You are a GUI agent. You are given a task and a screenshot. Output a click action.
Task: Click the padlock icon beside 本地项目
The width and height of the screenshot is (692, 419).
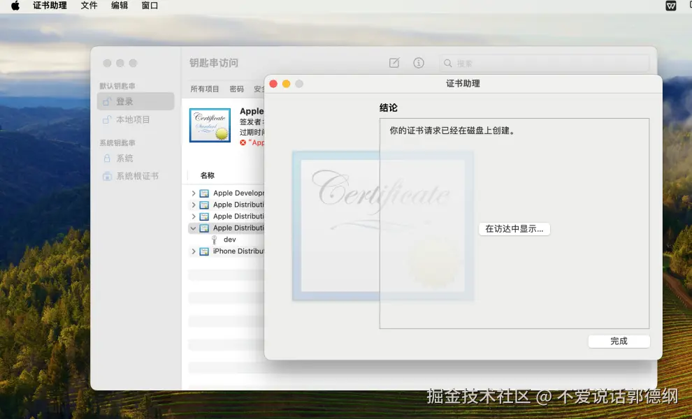click(x=107, y=119)
